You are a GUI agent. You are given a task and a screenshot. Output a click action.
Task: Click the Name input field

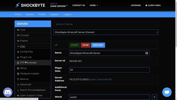(x=109, y=53)
